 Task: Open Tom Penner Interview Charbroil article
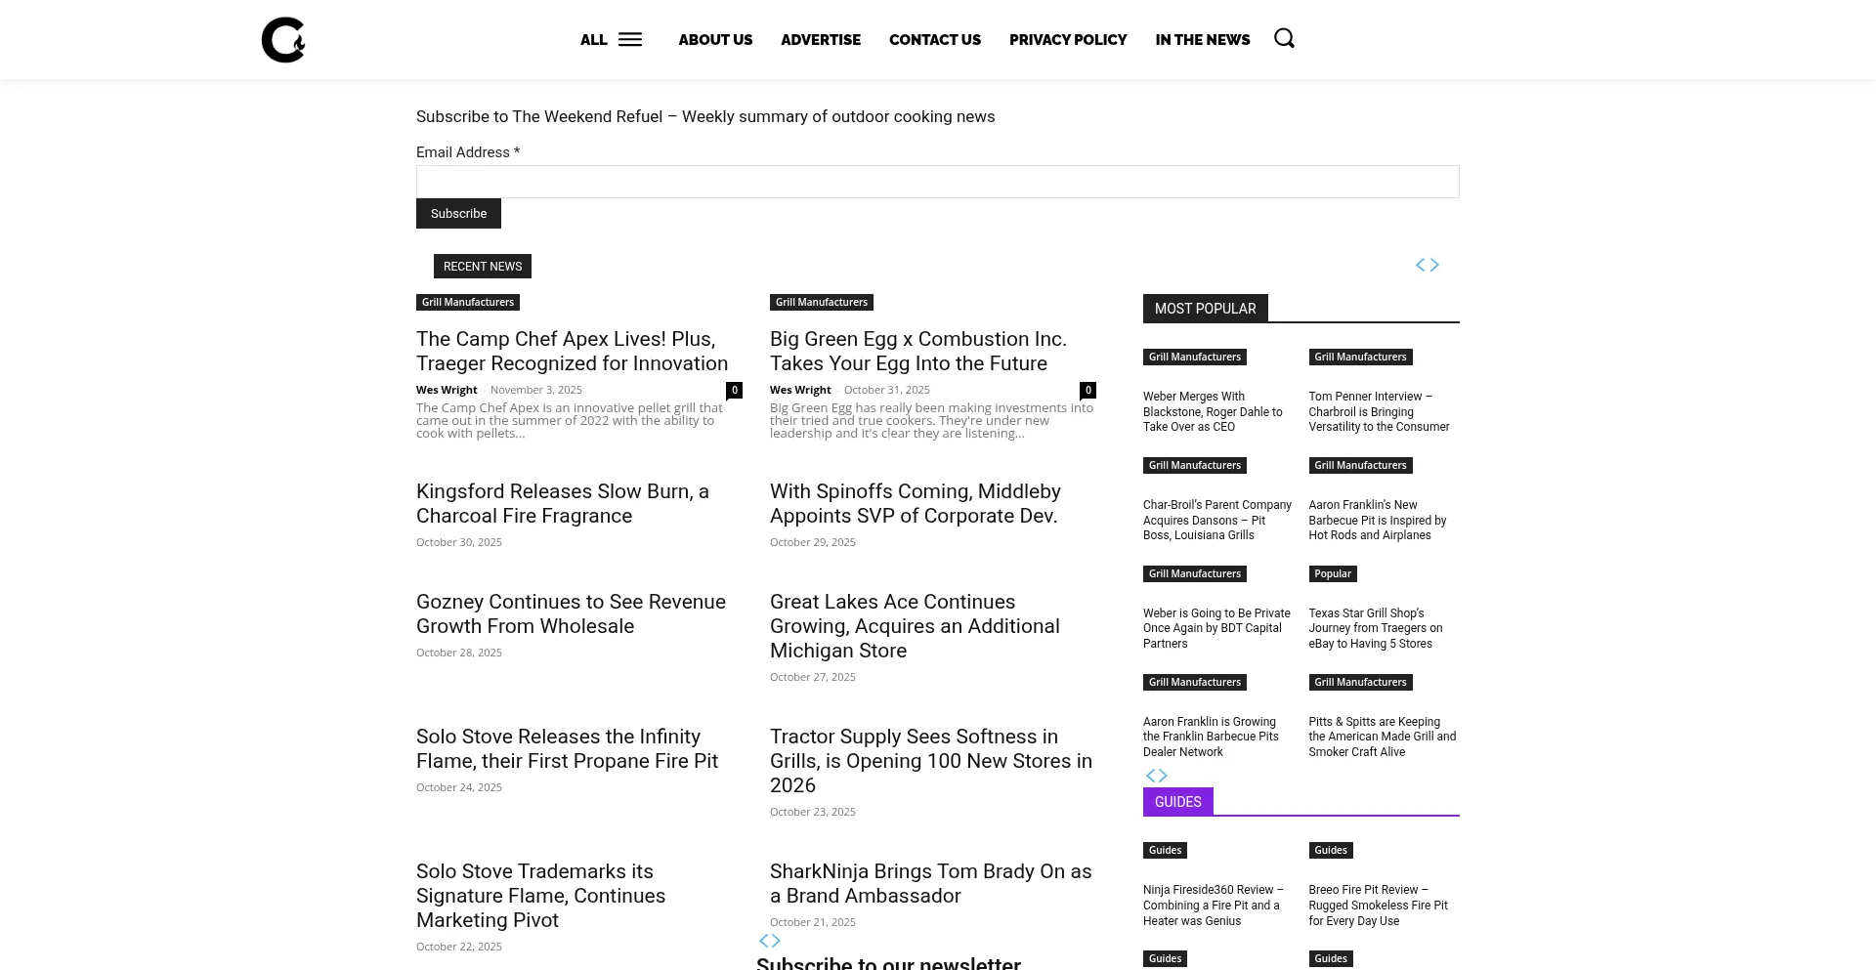click(1380, 412)
